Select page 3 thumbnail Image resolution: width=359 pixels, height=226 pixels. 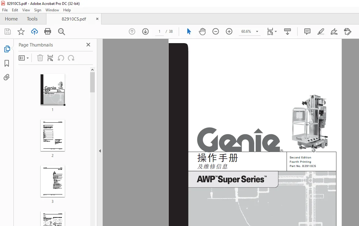click(53, 181)
